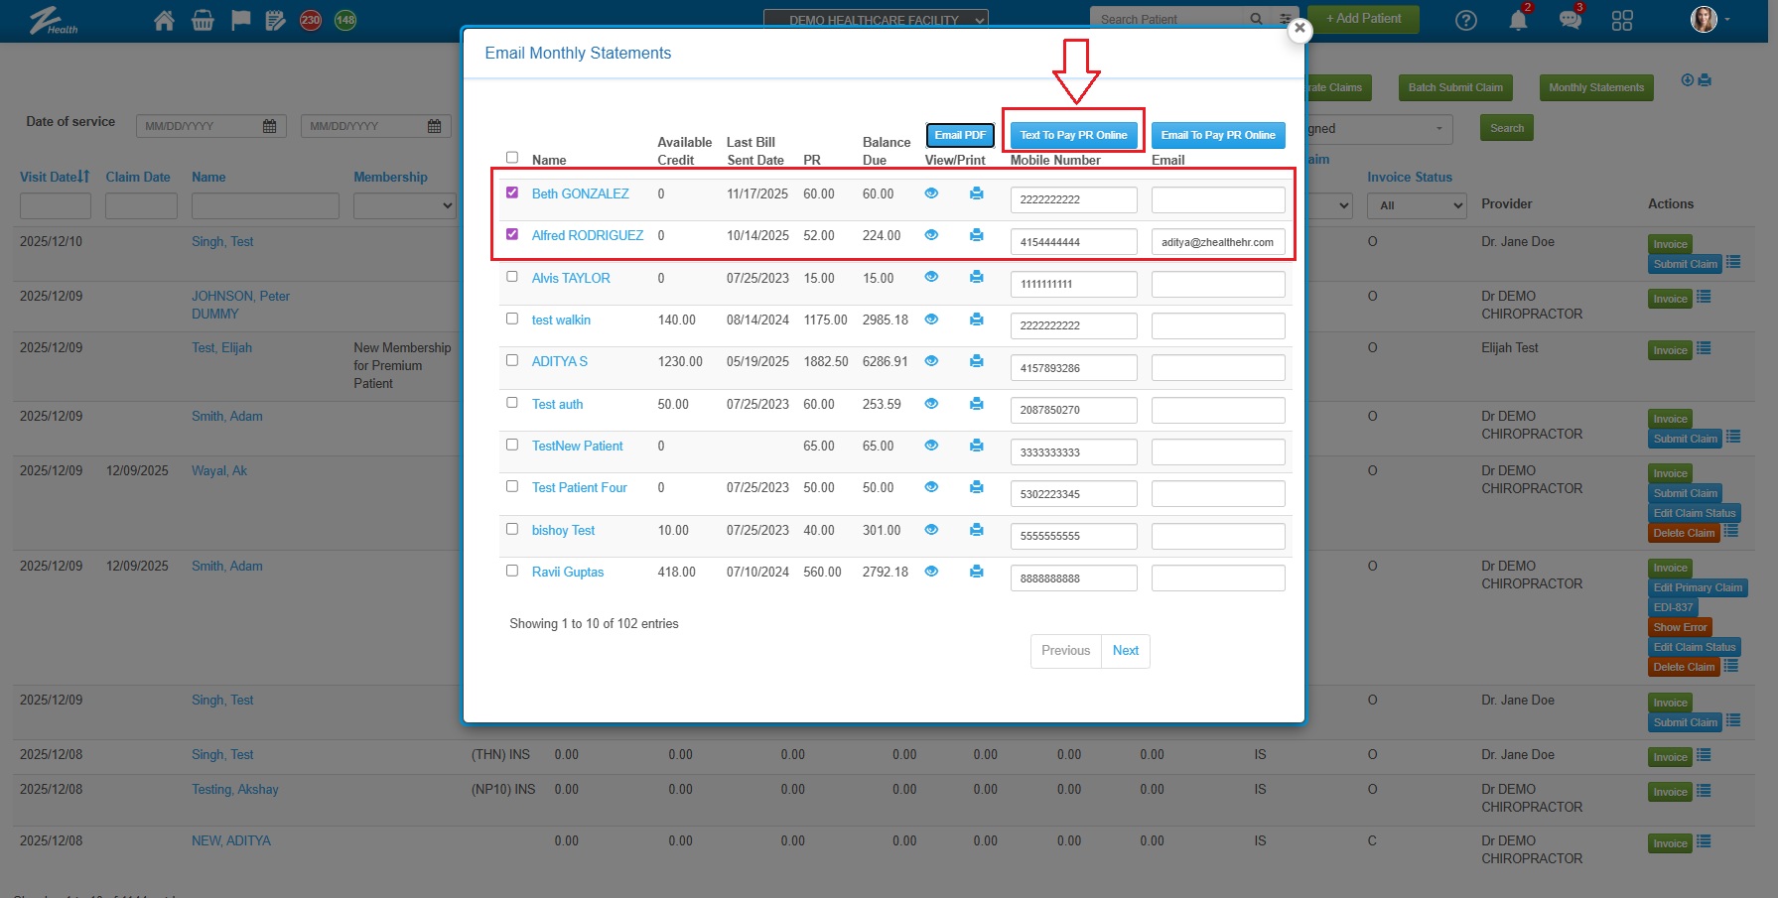Click Text To Pay PR Online button

tap(1073, 135)
